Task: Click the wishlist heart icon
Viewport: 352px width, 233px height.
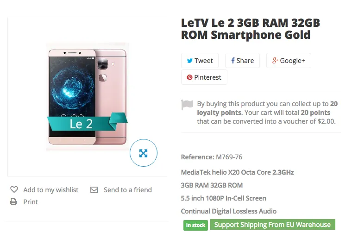Action: point(14,190)
